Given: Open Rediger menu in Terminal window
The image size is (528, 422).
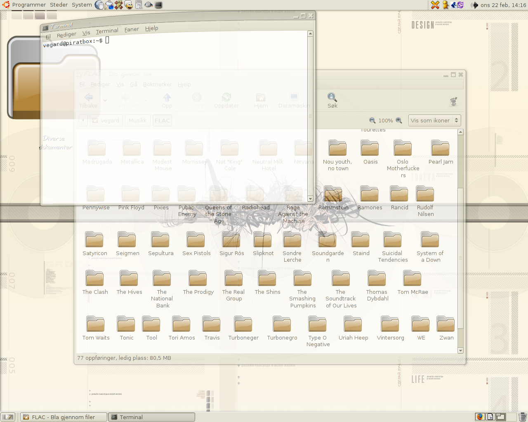Looking at the screenshot, I should click(66, 35).
